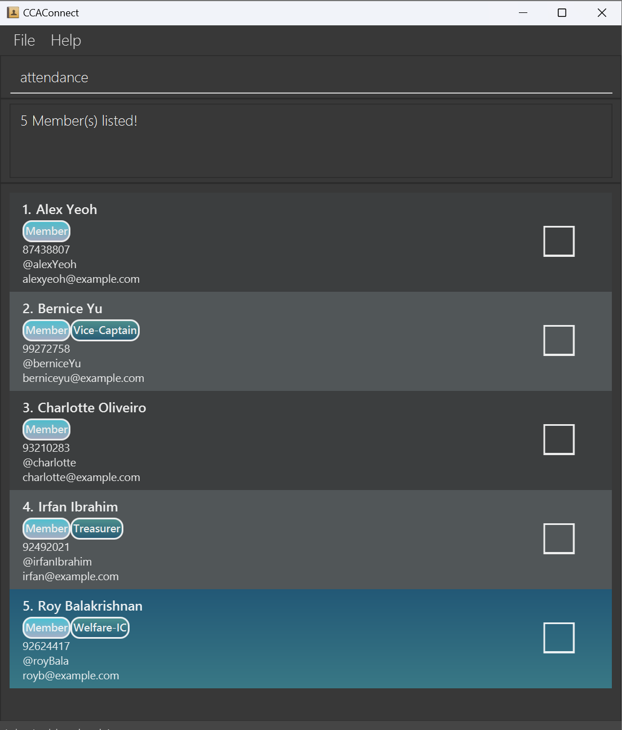This screenshot has height=730, width=622.
Task: Open the File menu
Action: [24, 41]
